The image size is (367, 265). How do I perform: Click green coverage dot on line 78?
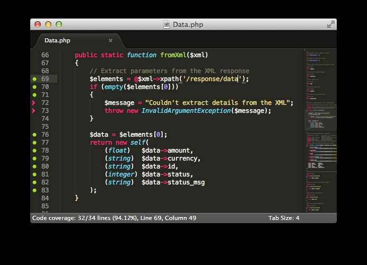click(34, 151)
